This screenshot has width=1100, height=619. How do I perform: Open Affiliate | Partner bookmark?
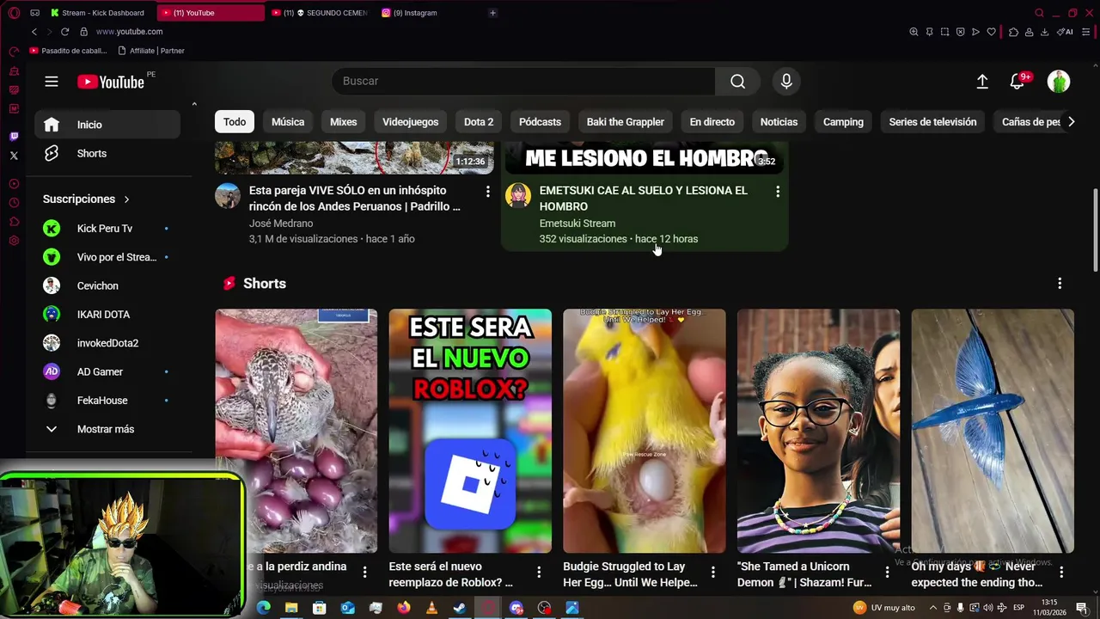[151, 51]
